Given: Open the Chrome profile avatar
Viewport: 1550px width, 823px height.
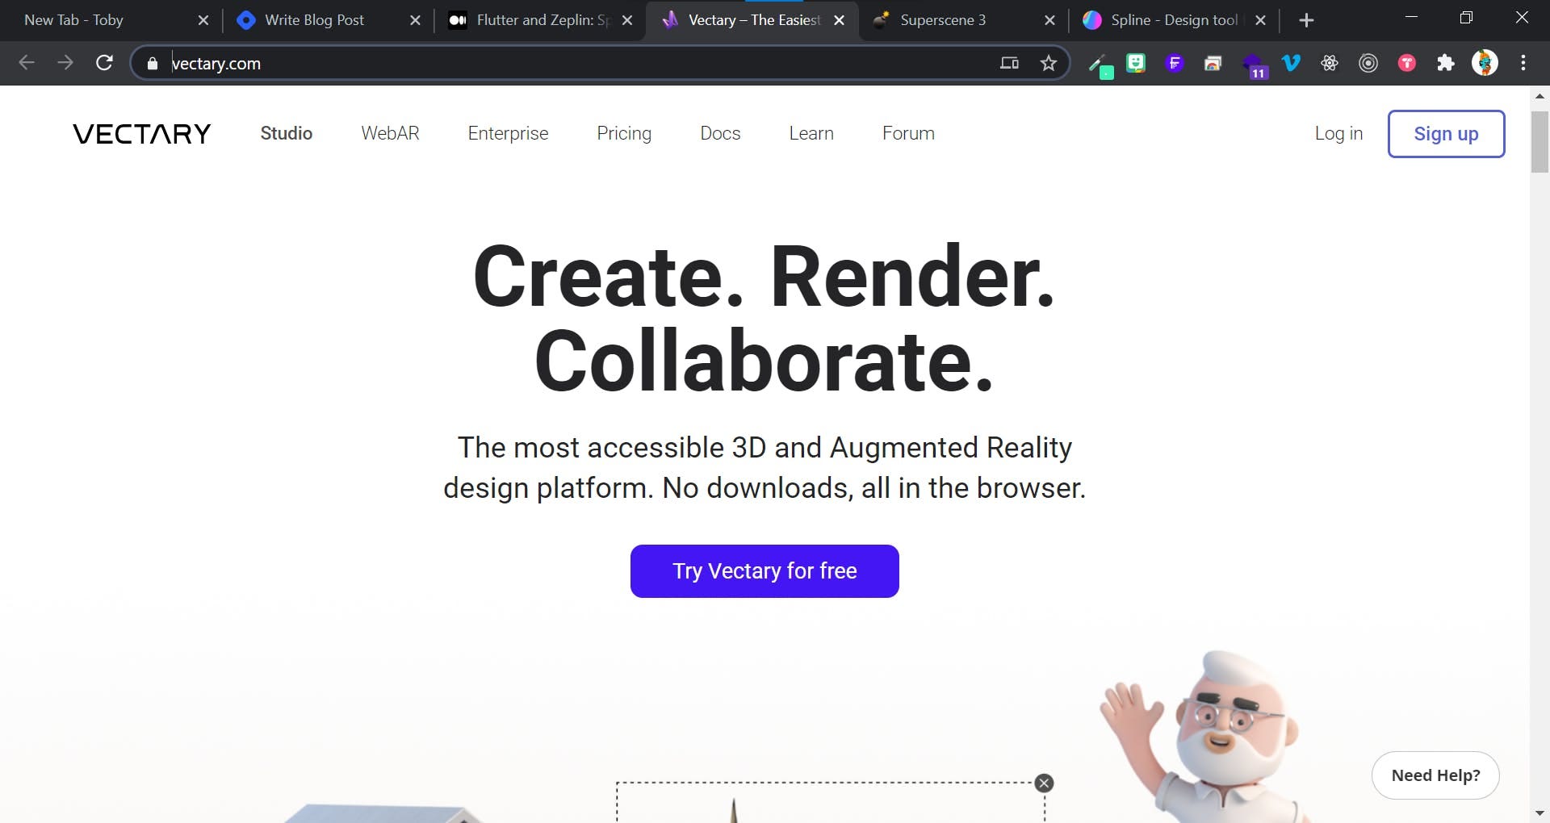Looking at the screenshot, I should (1485, 63).
